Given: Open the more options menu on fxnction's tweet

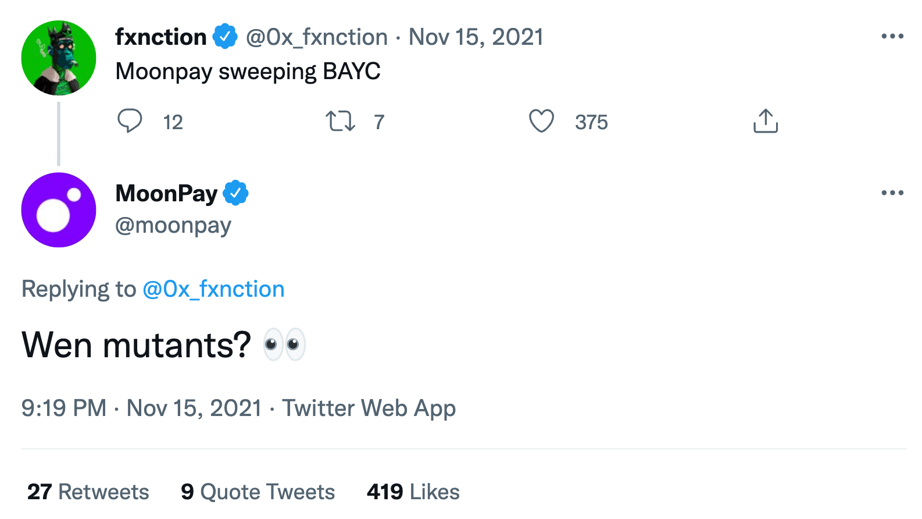Looking at the screenshot, I should click(891, 36).
